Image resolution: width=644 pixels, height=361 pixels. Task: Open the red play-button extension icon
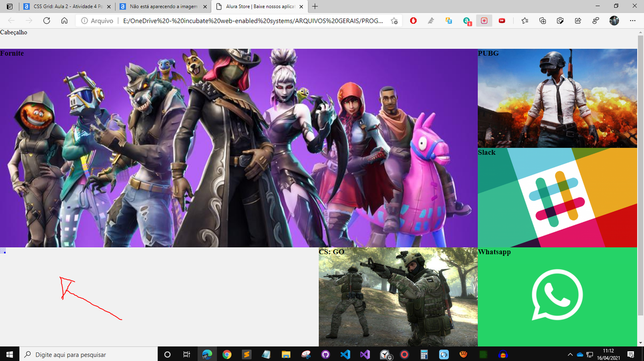click(502, 21)
